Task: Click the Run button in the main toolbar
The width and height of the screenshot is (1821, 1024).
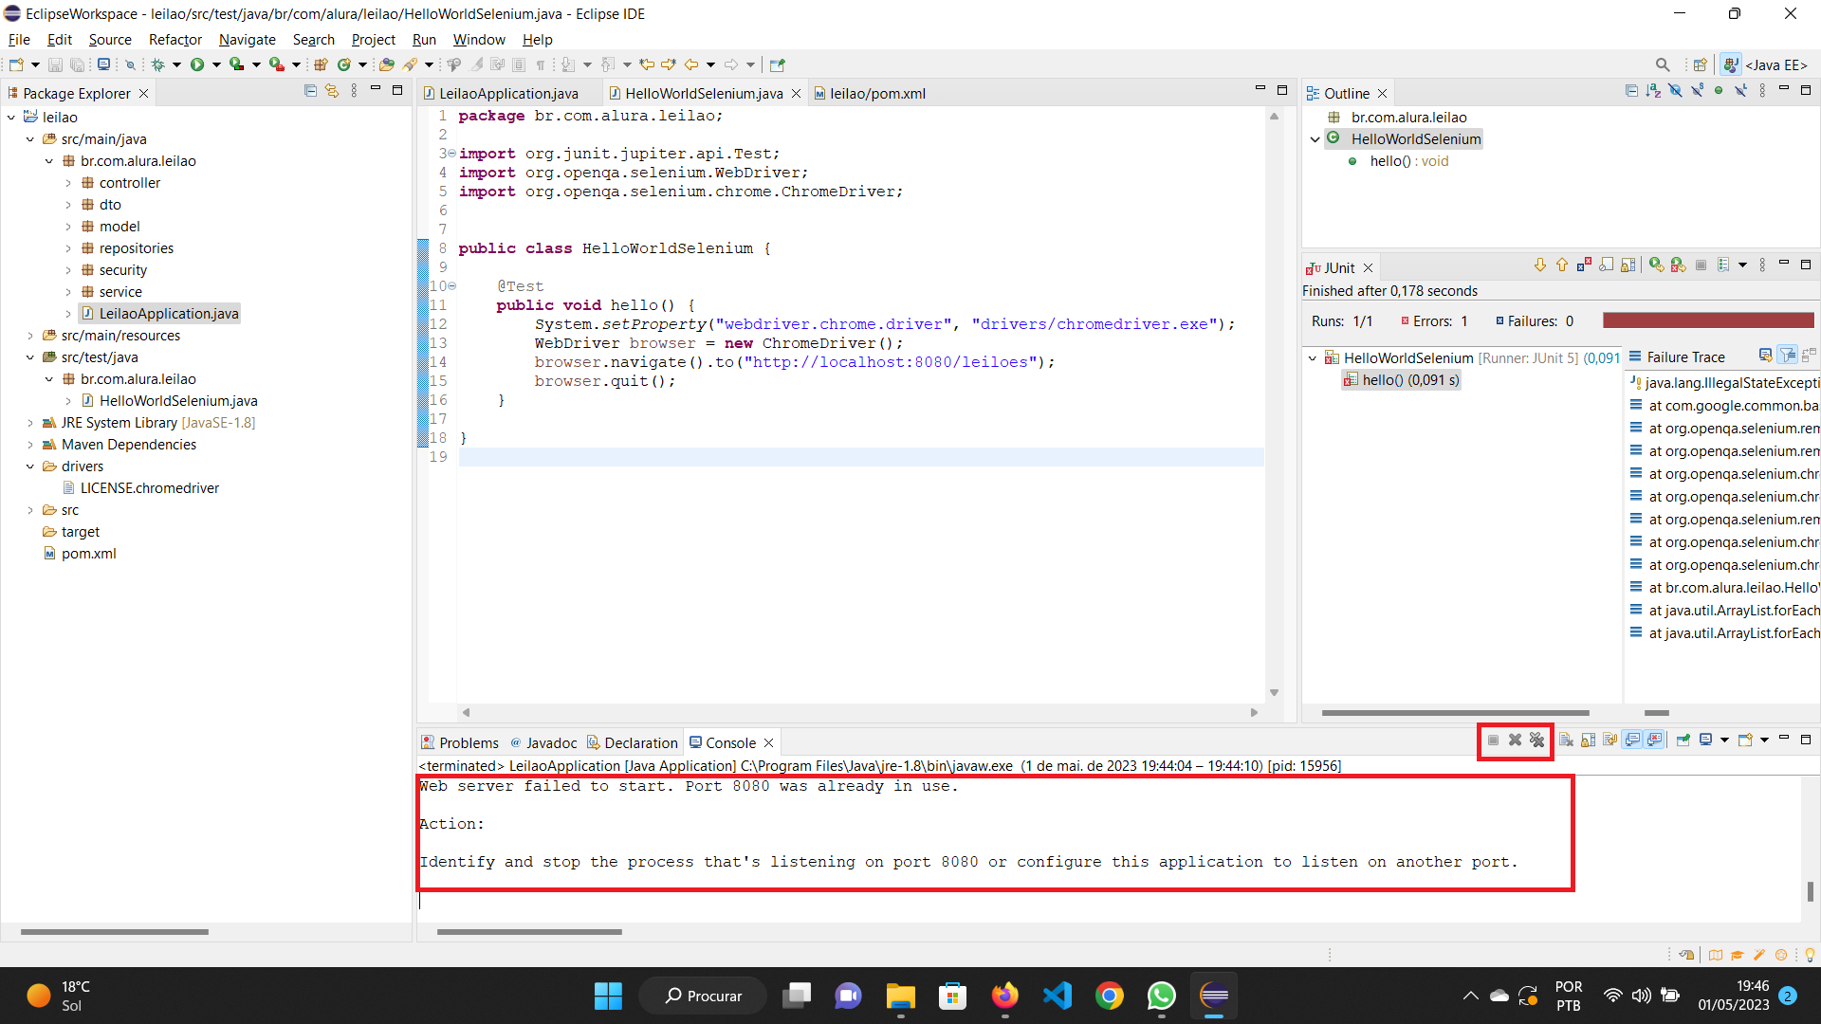Action: click(197, 64)
